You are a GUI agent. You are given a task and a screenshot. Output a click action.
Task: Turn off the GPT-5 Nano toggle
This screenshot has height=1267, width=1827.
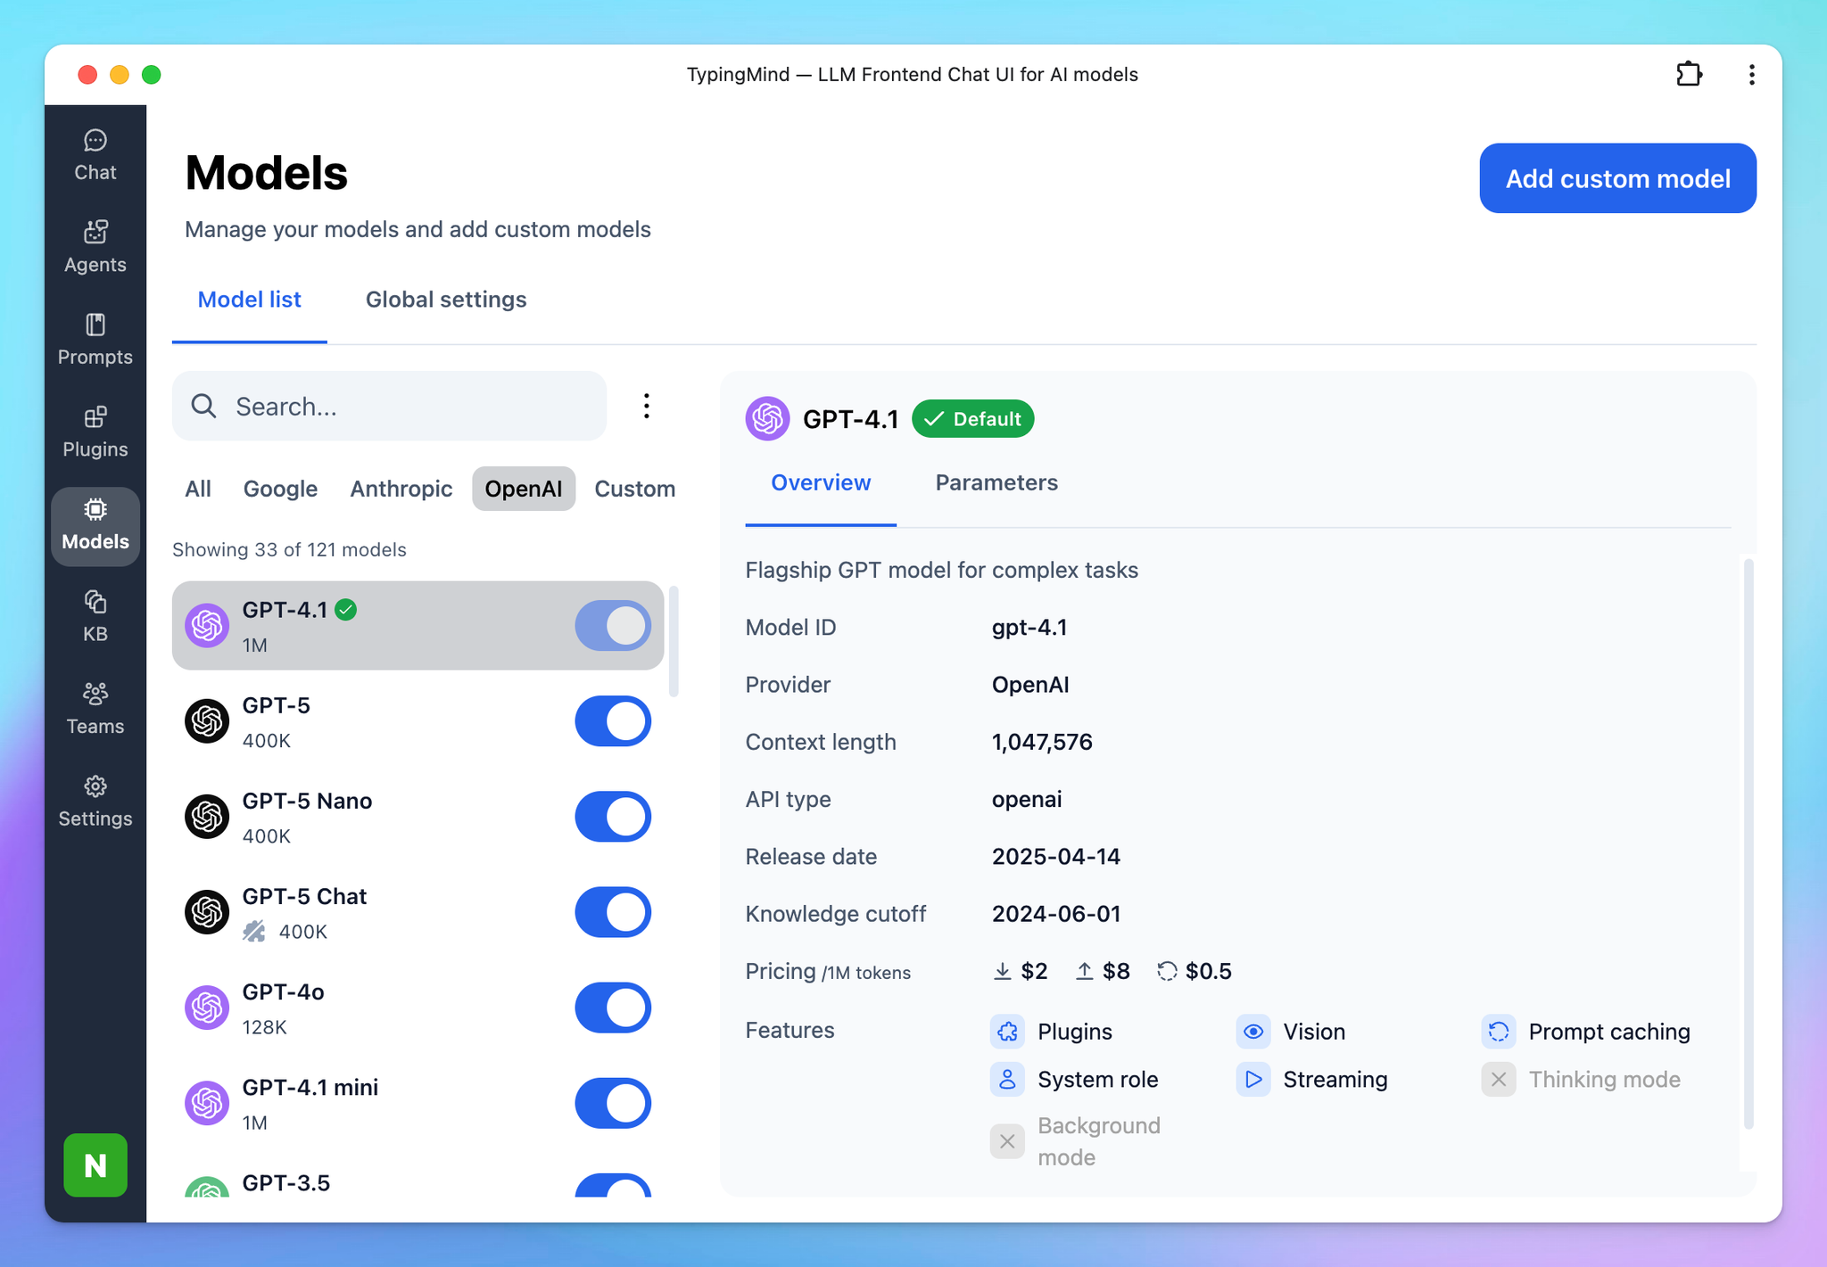(x=613, y=817)
